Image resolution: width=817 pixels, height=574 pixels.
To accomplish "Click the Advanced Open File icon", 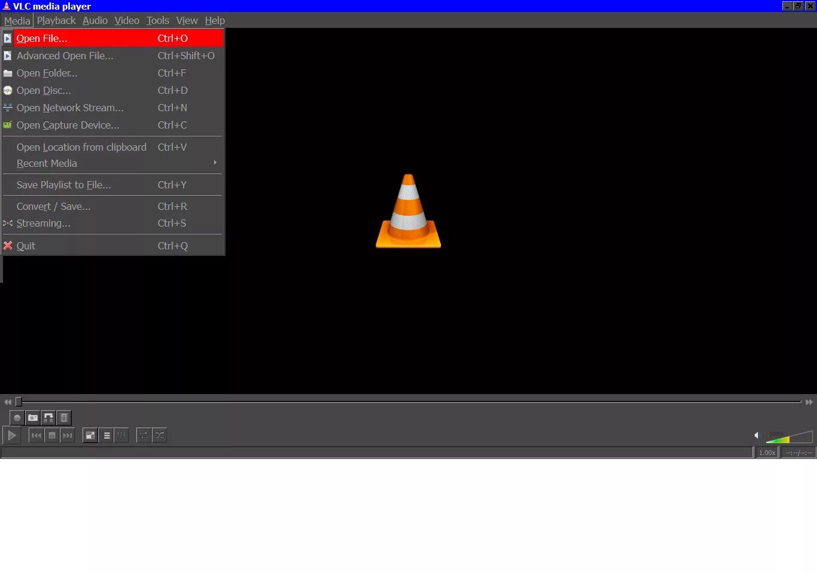I will pyautogui.click(x=8, y=56).
